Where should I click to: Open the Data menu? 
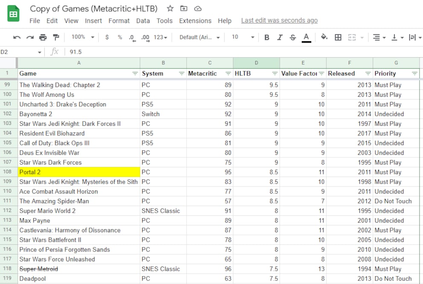pyautogui.click(x=143, y=21)
